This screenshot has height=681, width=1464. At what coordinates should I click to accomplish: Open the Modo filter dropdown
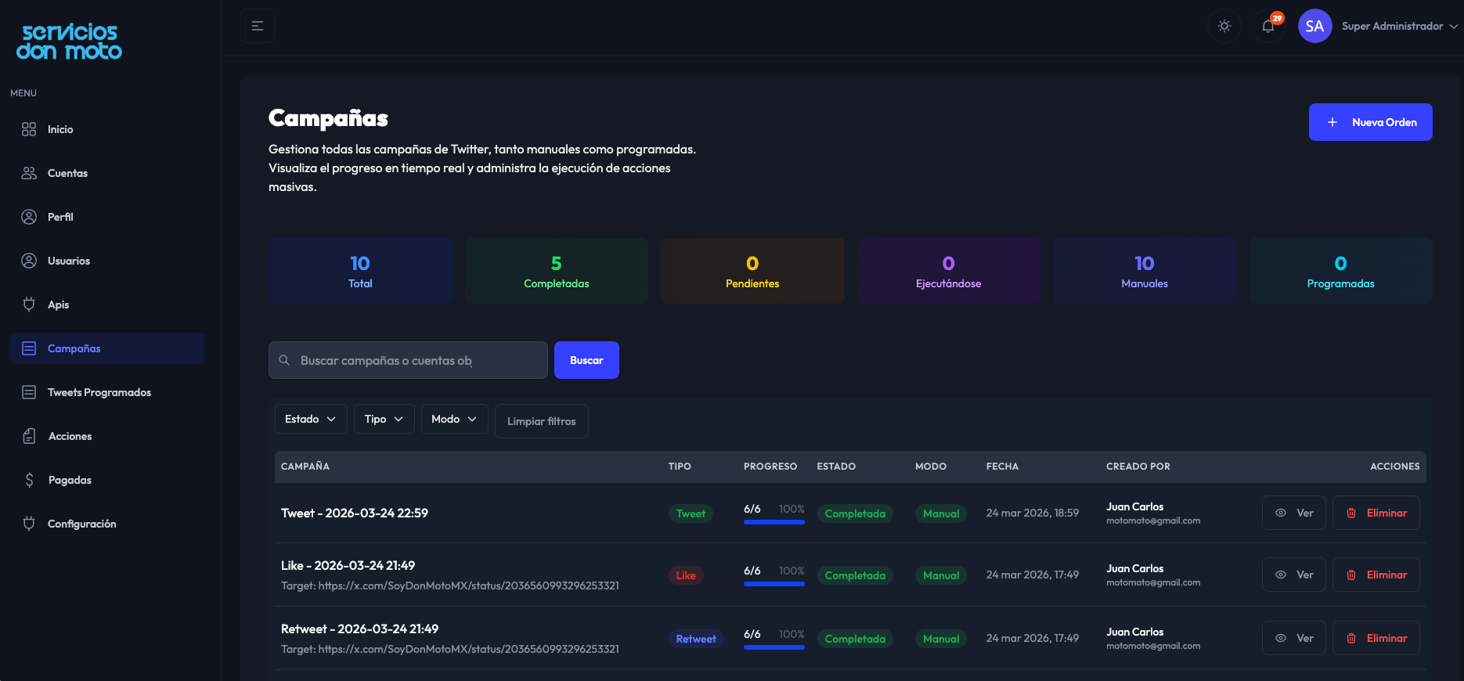click(x=454, y=420)
